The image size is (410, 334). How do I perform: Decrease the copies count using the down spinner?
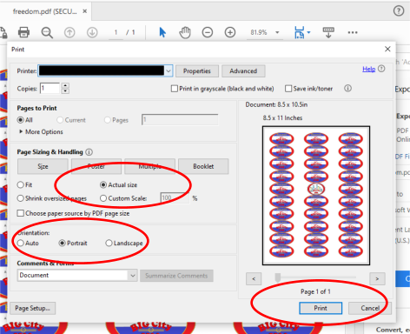coord(66,91)
